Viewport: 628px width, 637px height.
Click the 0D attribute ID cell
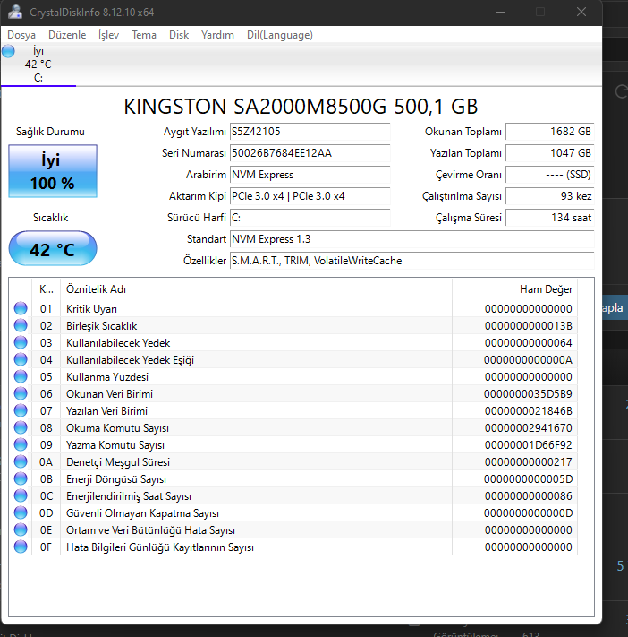pos(46,513)
